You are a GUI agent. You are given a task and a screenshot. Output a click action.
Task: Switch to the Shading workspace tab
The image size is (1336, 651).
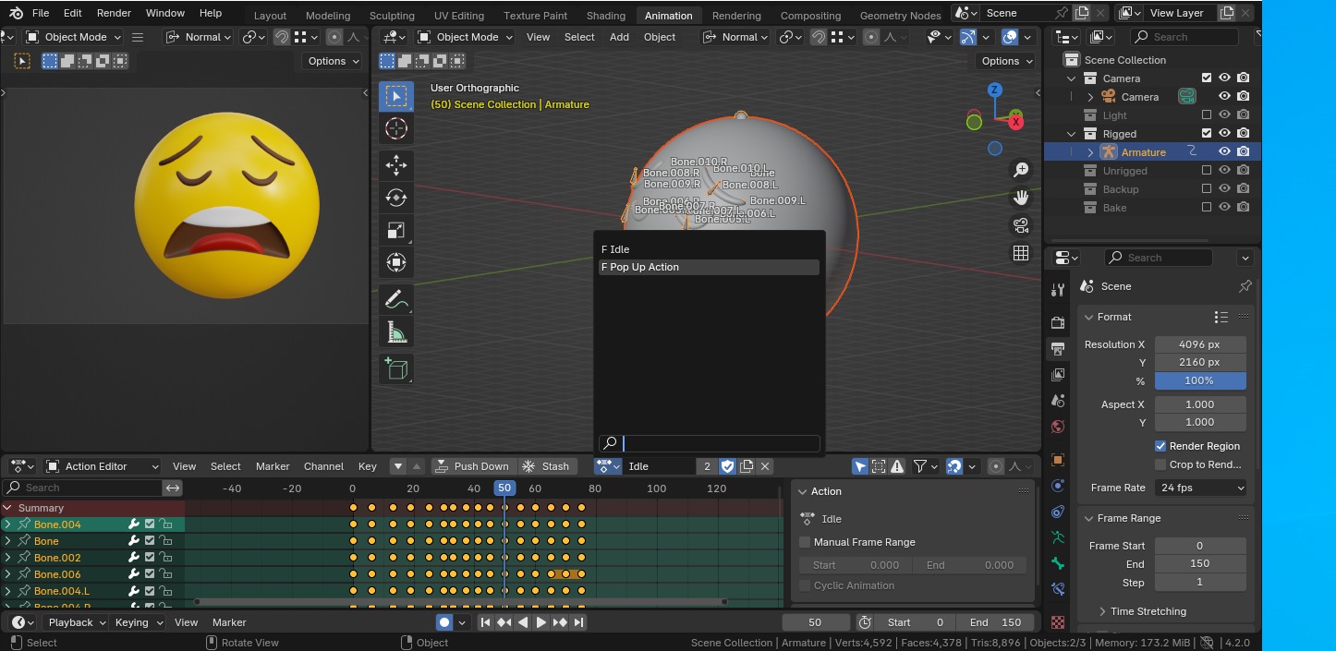click(x=606, y=16)
